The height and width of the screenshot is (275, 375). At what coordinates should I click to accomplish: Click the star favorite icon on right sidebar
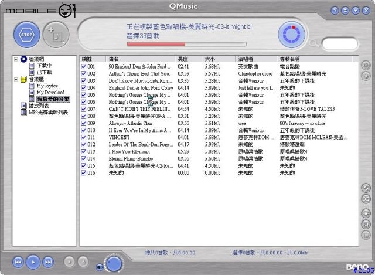[x=366, y=76]
